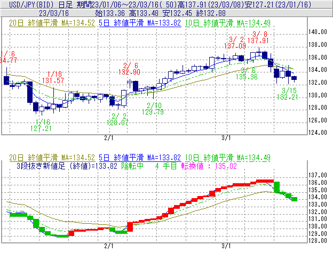Select upper chart 5日 MA=133.82 legend

(x=140, y=23)
